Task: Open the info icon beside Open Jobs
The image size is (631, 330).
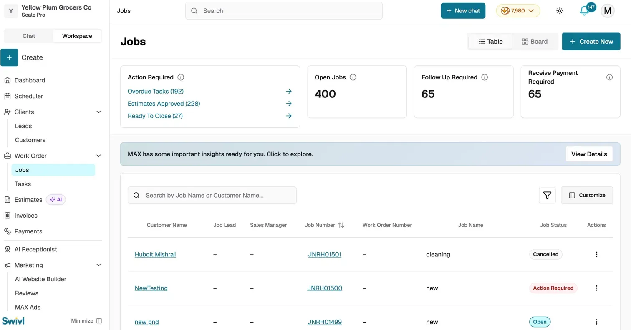Action: click(x=353, y=77)
